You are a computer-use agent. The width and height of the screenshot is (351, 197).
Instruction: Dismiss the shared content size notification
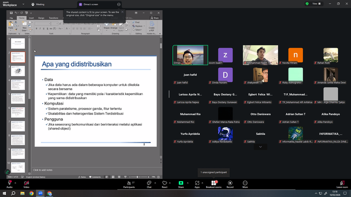point(122,12)
